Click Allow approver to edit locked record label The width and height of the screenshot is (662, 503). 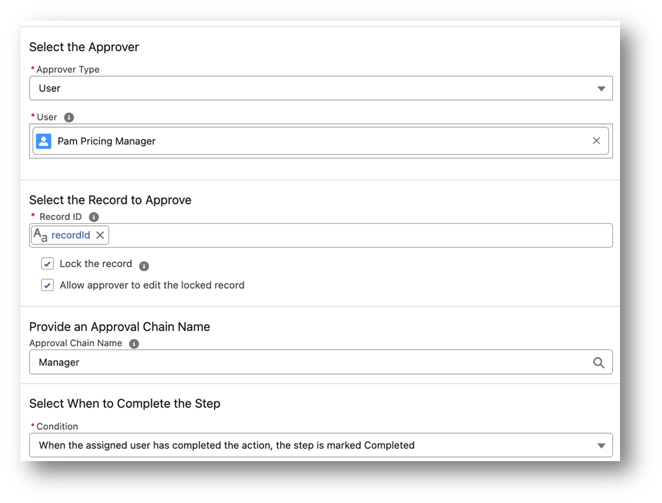[x=152, y=285]
